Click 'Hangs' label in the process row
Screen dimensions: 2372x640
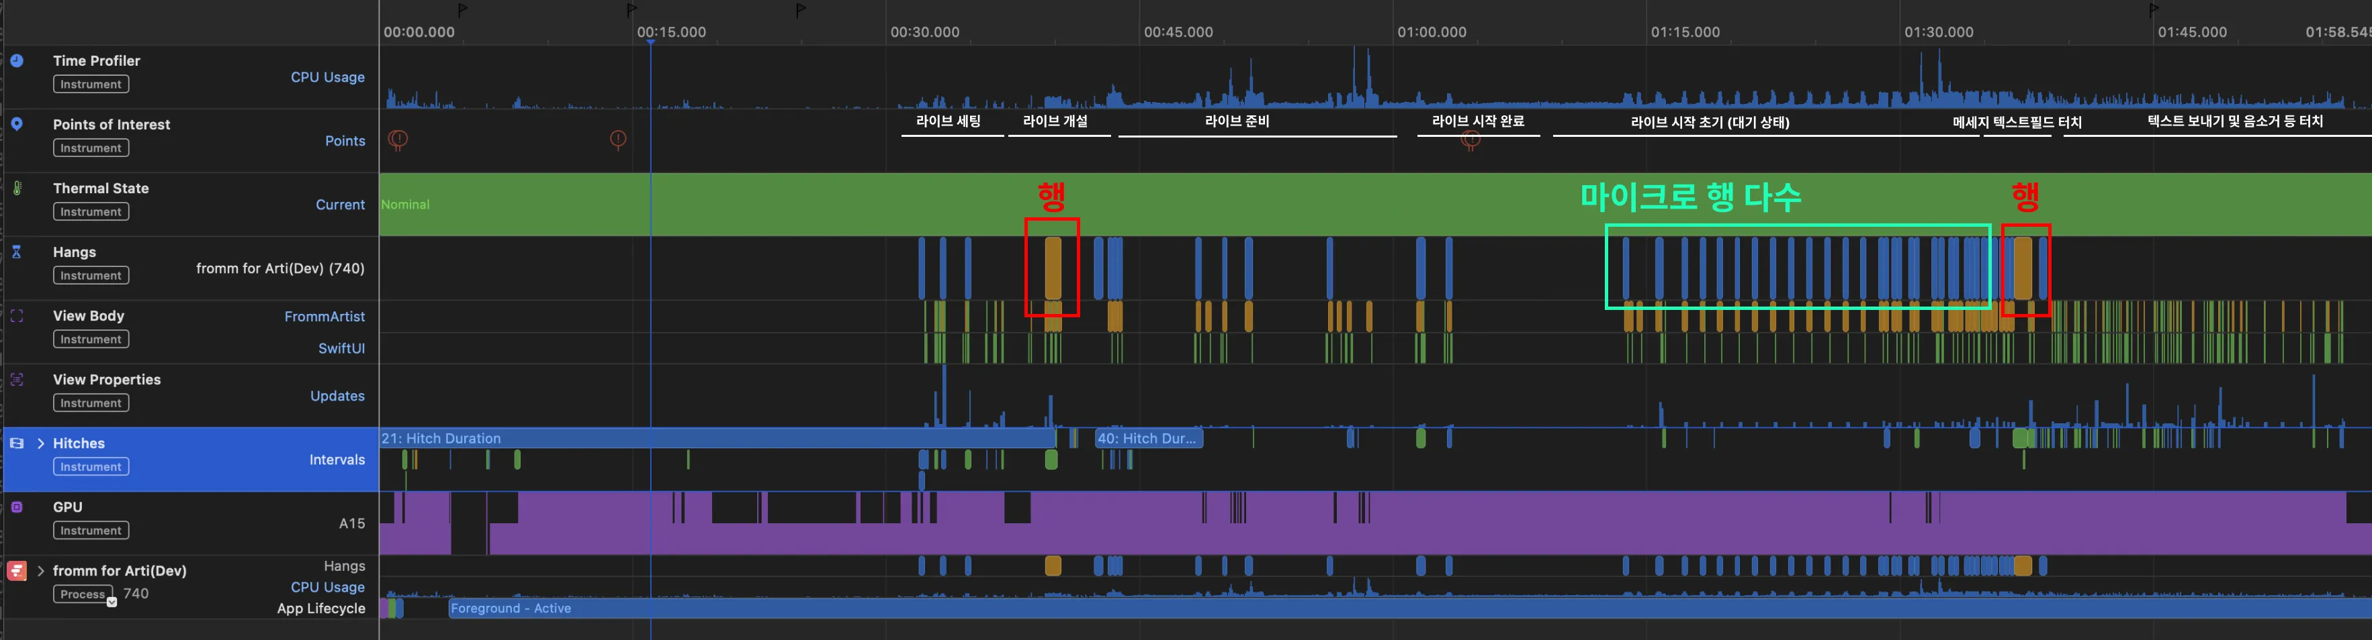click(x=345, y=566)
